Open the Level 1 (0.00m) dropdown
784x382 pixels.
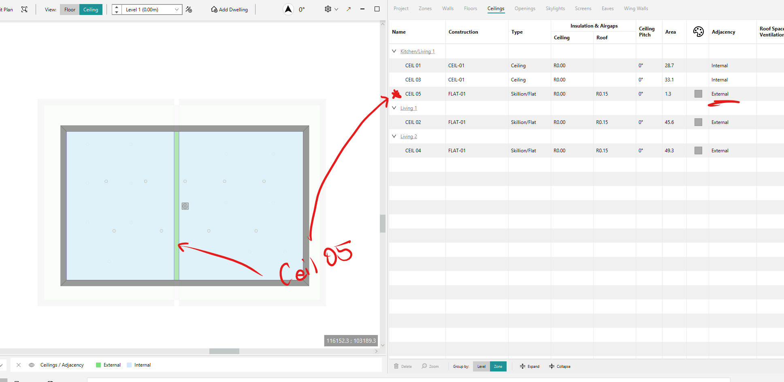pos(152,9)
